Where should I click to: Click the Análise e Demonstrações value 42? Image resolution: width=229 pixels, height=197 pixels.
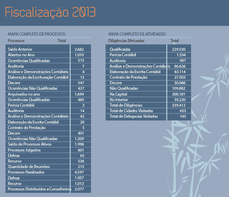[x=82, y=116]
